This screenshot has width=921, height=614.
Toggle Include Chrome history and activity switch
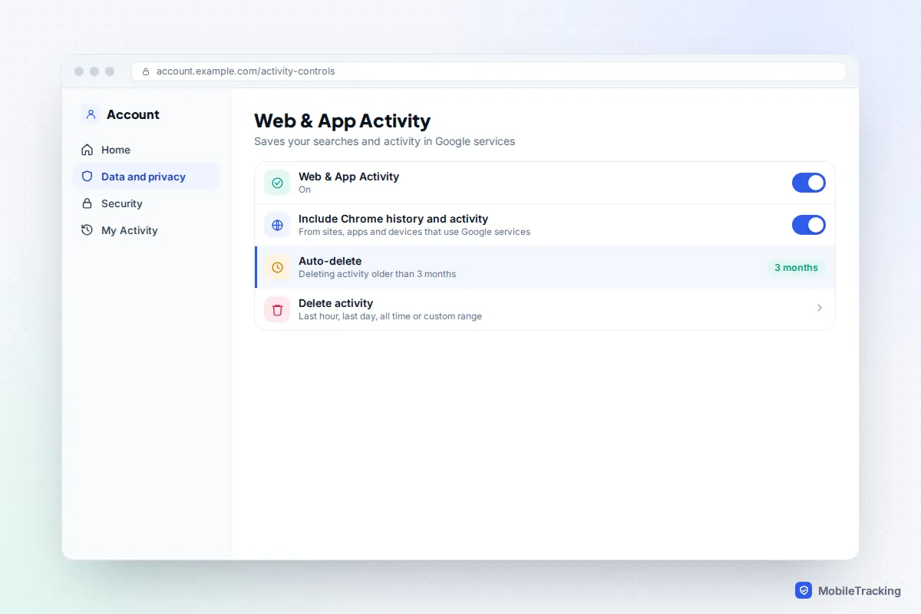[x=809, y=225]
